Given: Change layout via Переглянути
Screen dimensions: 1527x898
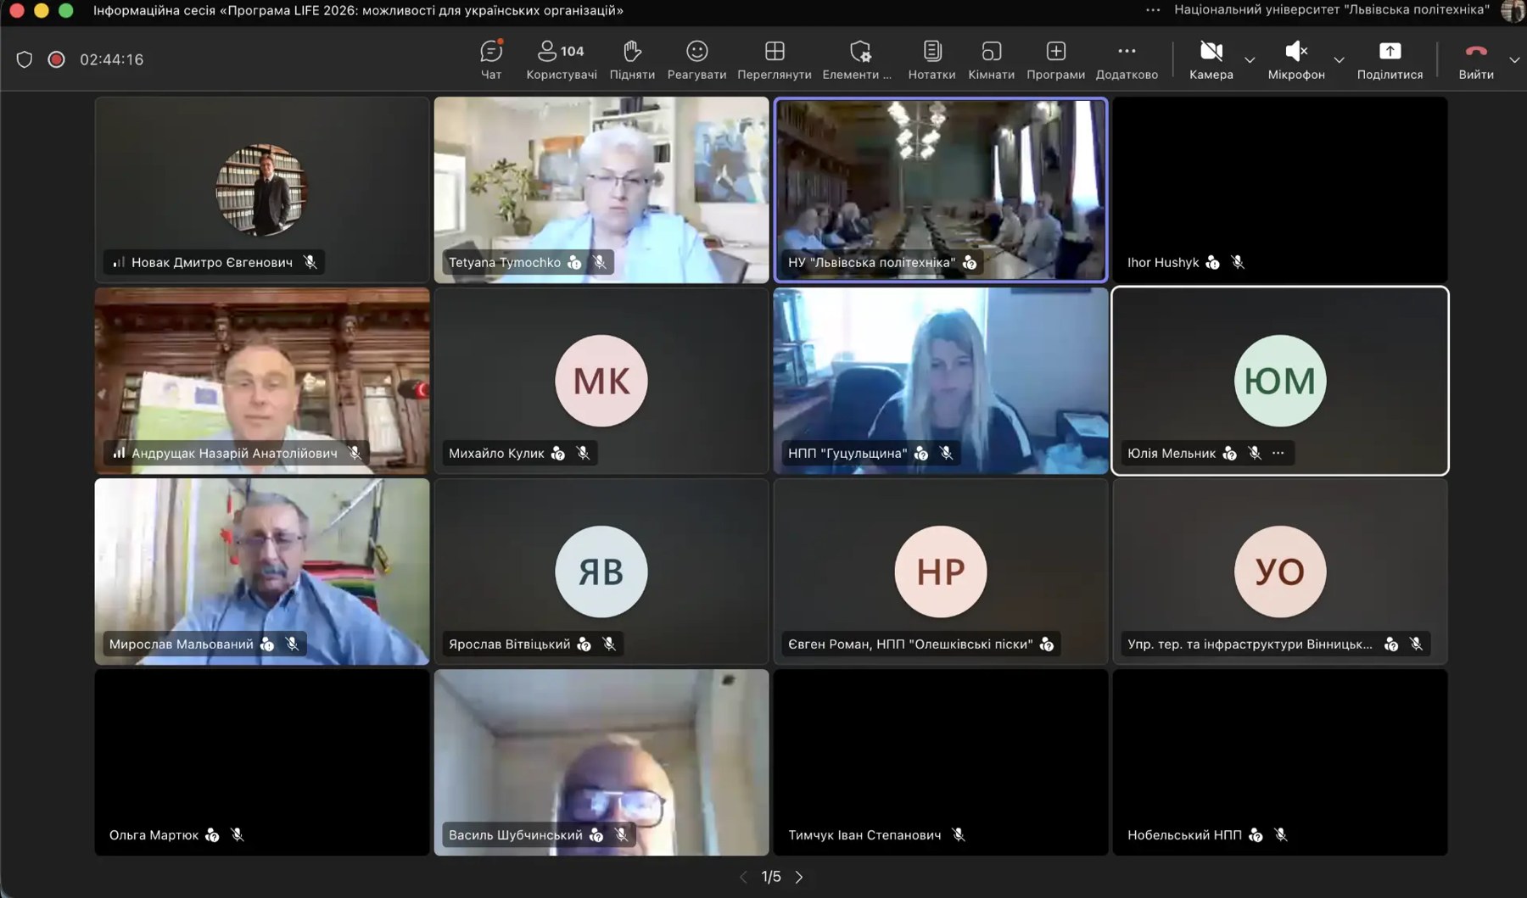Looking at the screenshot, I should pos(774,59).
